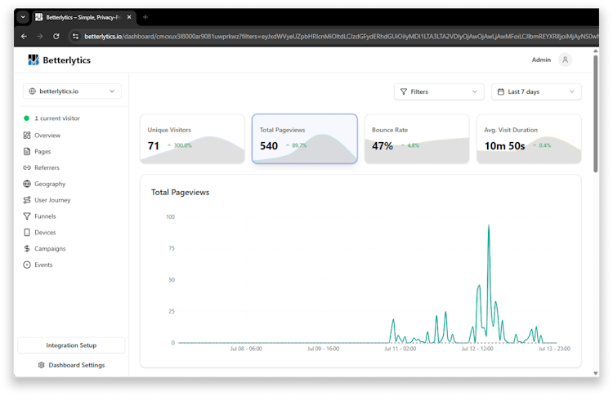Open Dashboard Settings
Viewport: 613px width, 396px height.
click(71, 365)
